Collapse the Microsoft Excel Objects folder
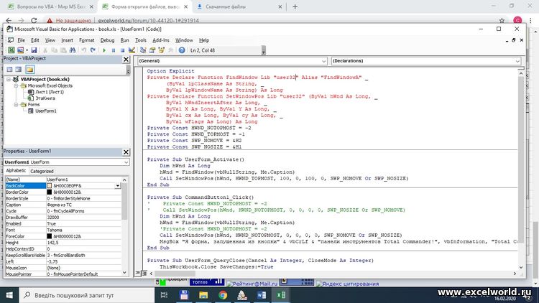 pos(16,85)
